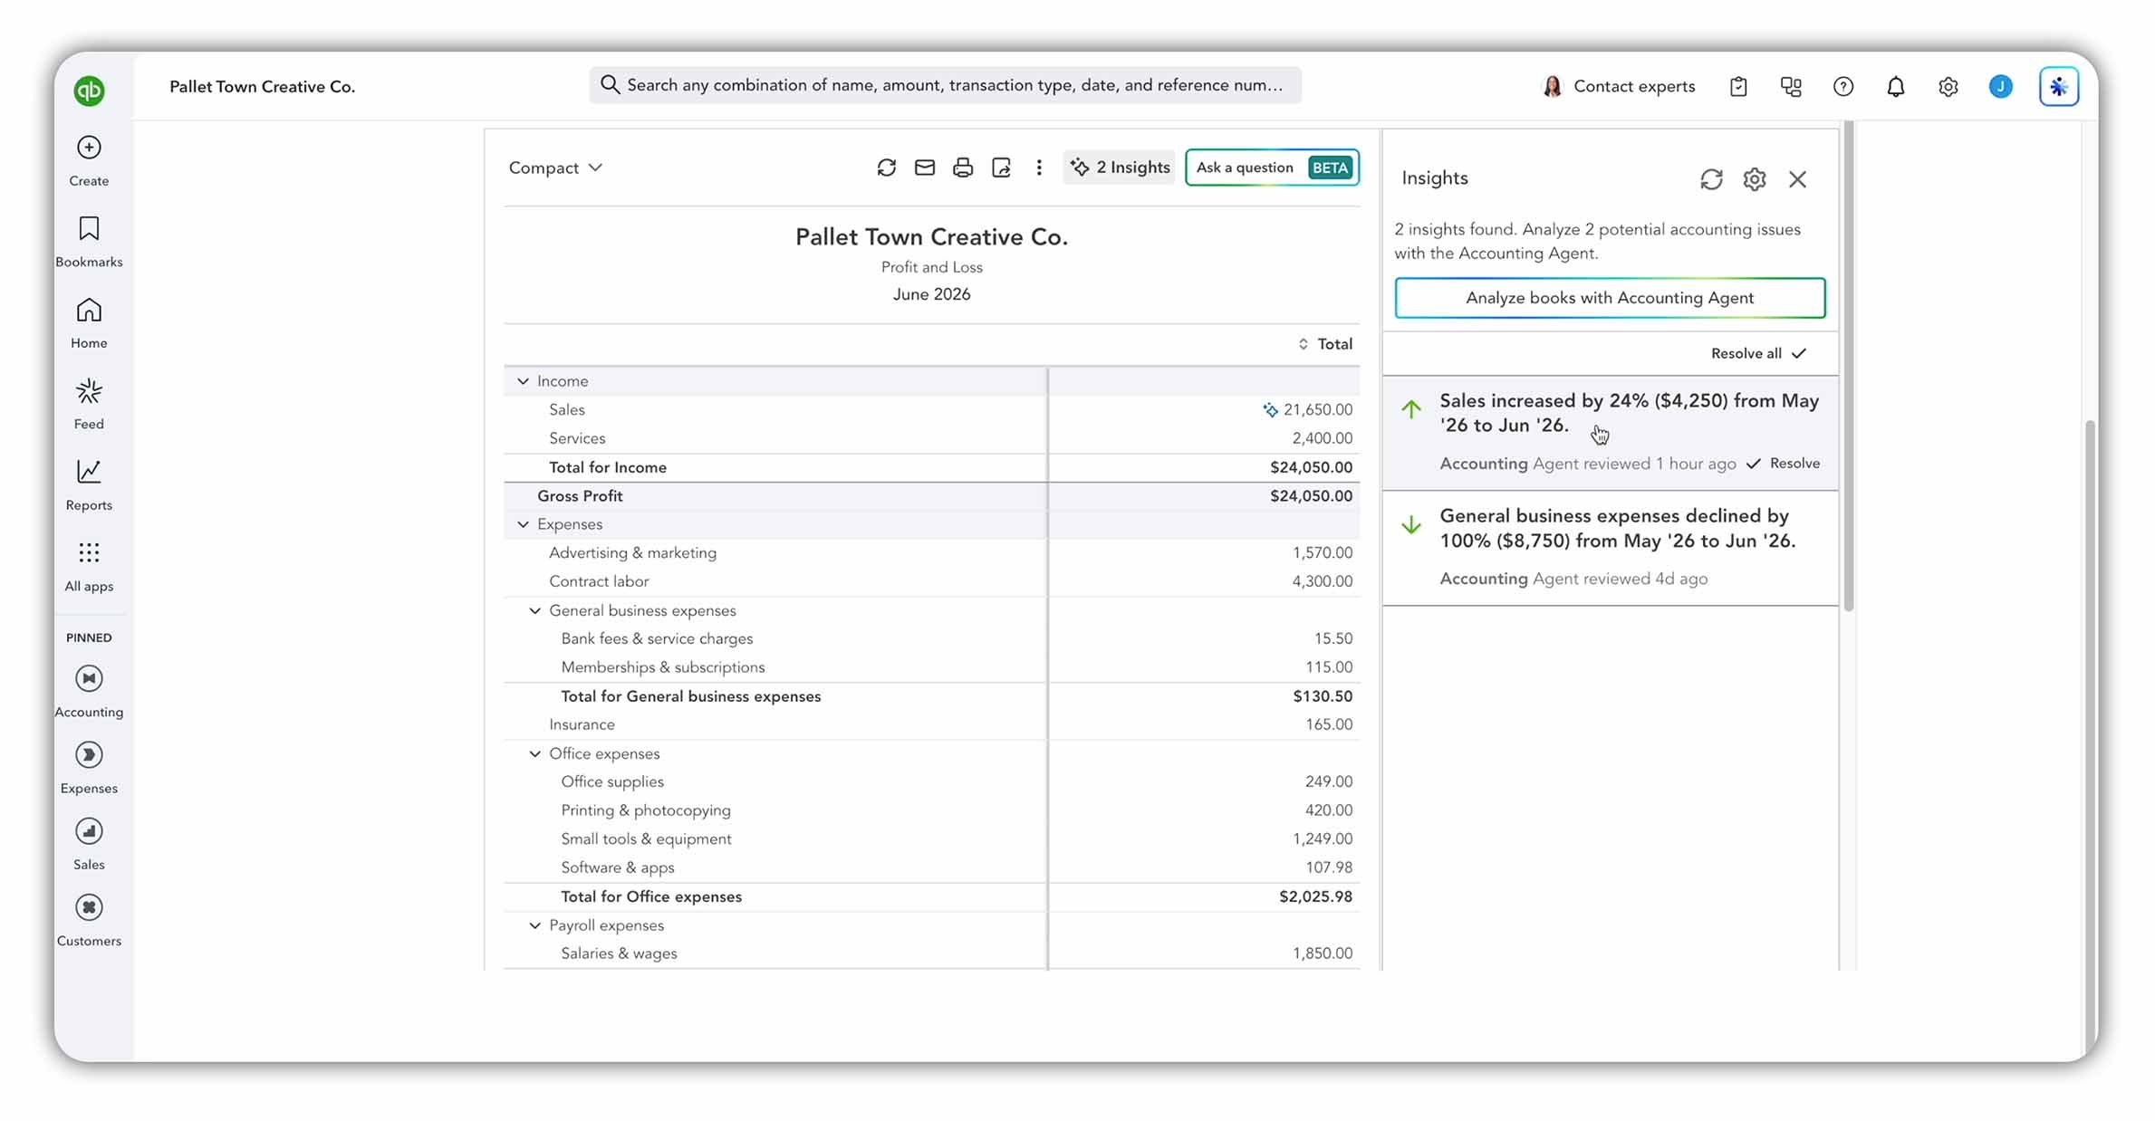Image resolution: width=2155 pixels, height=1121 pixels.
Task: Click Salaries & wages amount 1,850.00
Action: [x=1322, y=953]
